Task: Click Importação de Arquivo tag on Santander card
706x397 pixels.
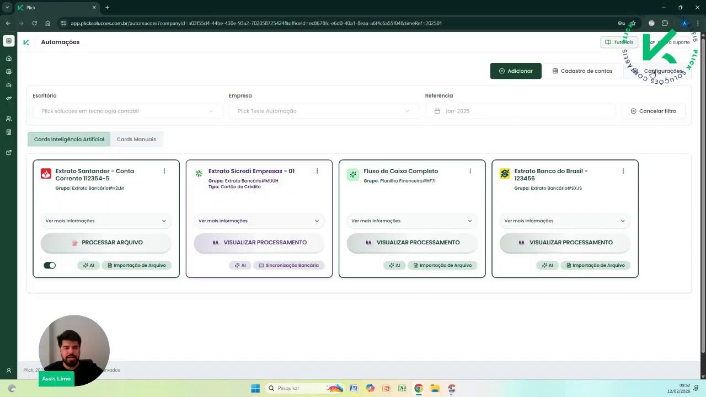Action: [136, 265]
